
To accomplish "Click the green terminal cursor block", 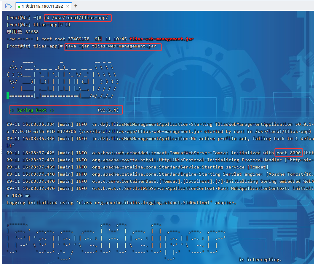I will point(8,96).
